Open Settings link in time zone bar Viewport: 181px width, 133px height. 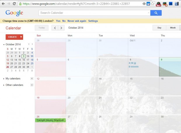tap(93, 21)
